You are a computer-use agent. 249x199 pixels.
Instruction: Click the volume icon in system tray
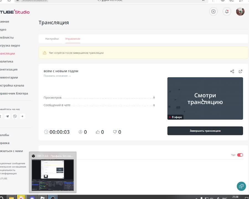click(211, 198)
